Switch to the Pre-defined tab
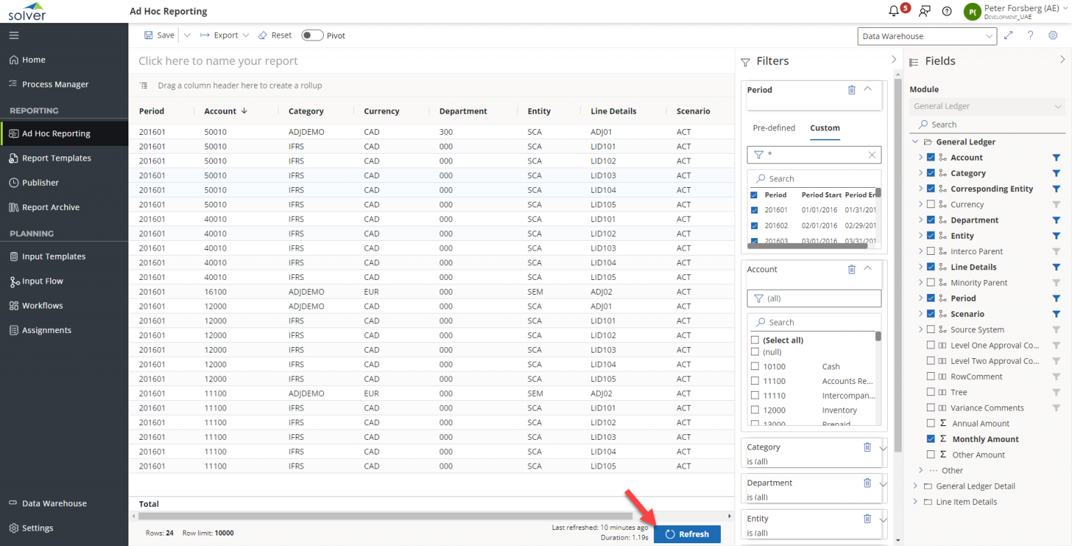The width and height of the screenshot is (1072, 546). pyautogui.click(x=775, y=128)
